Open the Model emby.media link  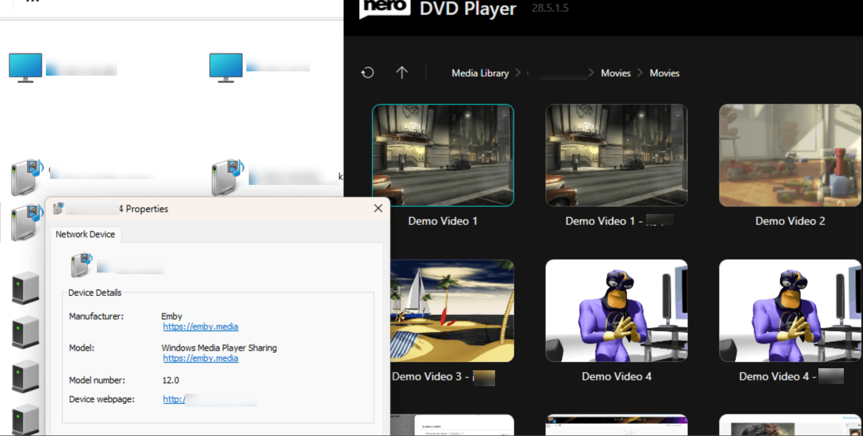pos(201,358)
